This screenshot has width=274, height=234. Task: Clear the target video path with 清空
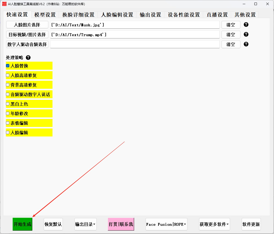[231, 35]
